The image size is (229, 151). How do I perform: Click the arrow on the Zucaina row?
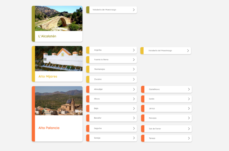[x=134, y=79]
